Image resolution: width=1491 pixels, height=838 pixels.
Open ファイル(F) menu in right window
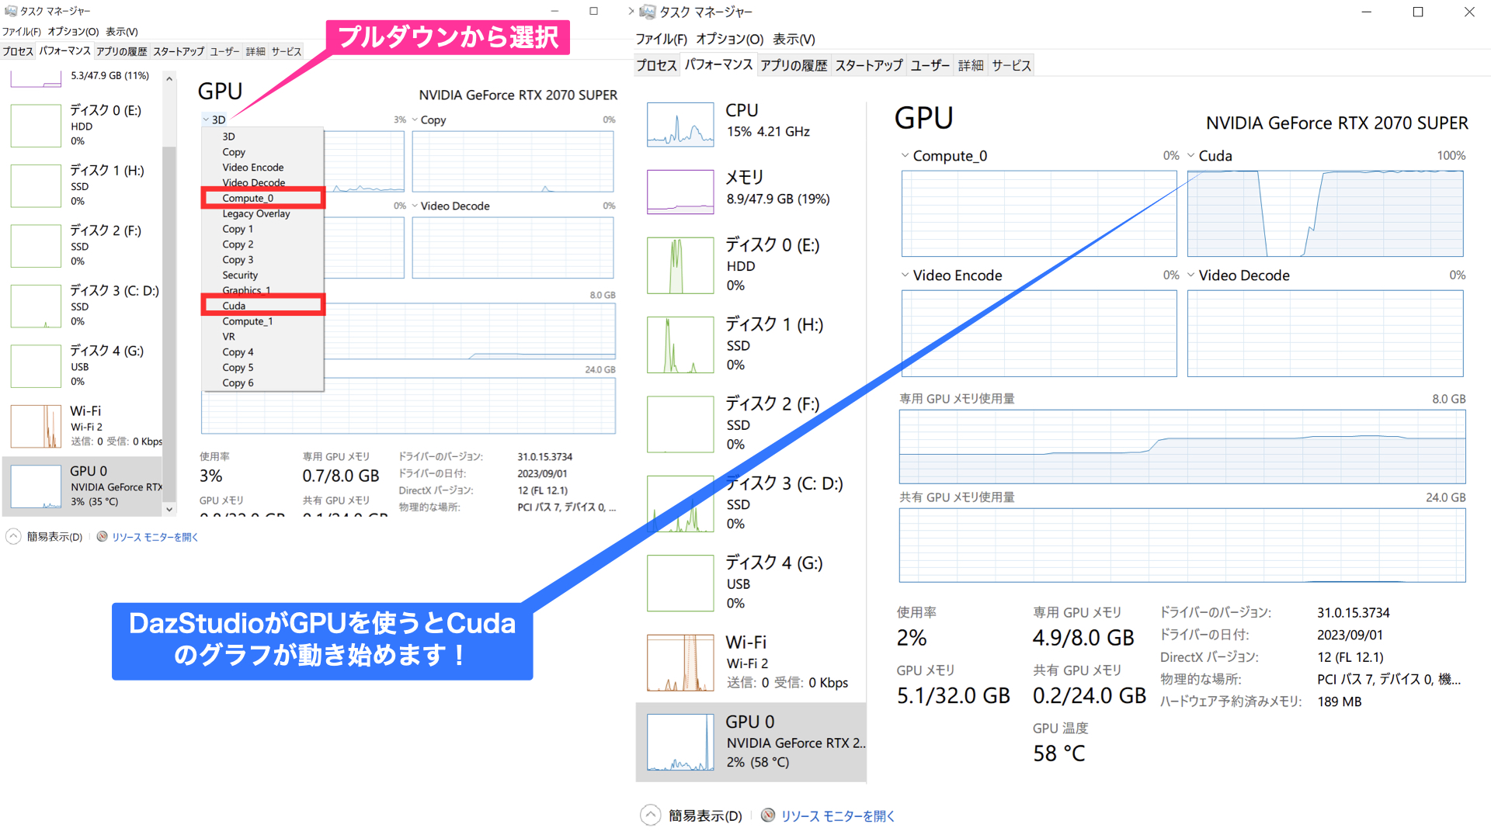[661, 39]
